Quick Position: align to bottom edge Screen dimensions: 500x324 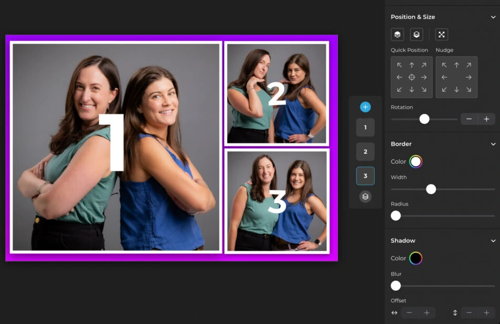412,89
